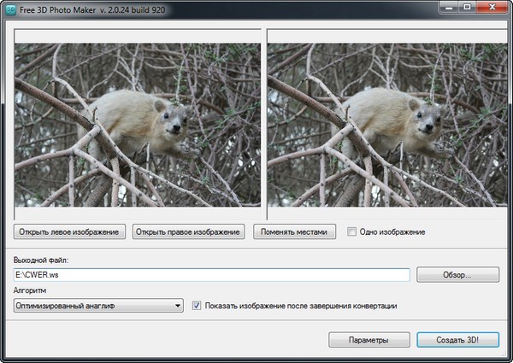Focus the output file path field
Image resolution: width=513 pixels, height=363 pixels.
pyautogui.click(x=211, y=275)
